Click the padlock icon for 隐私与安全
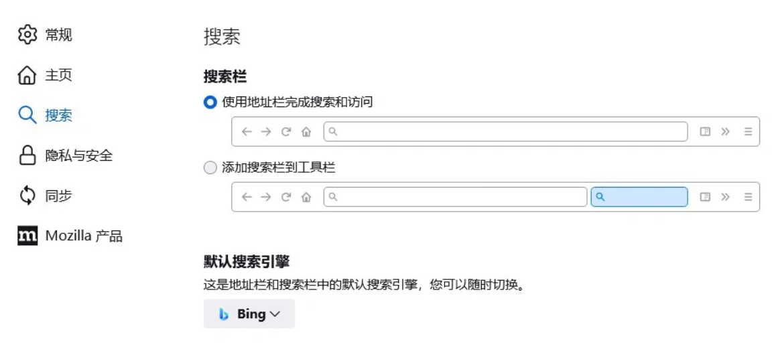774x345 pixels. [27, 155]
